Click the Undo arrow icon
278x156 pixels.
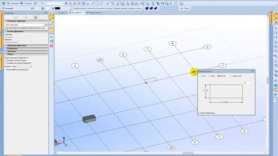point(36,3)
